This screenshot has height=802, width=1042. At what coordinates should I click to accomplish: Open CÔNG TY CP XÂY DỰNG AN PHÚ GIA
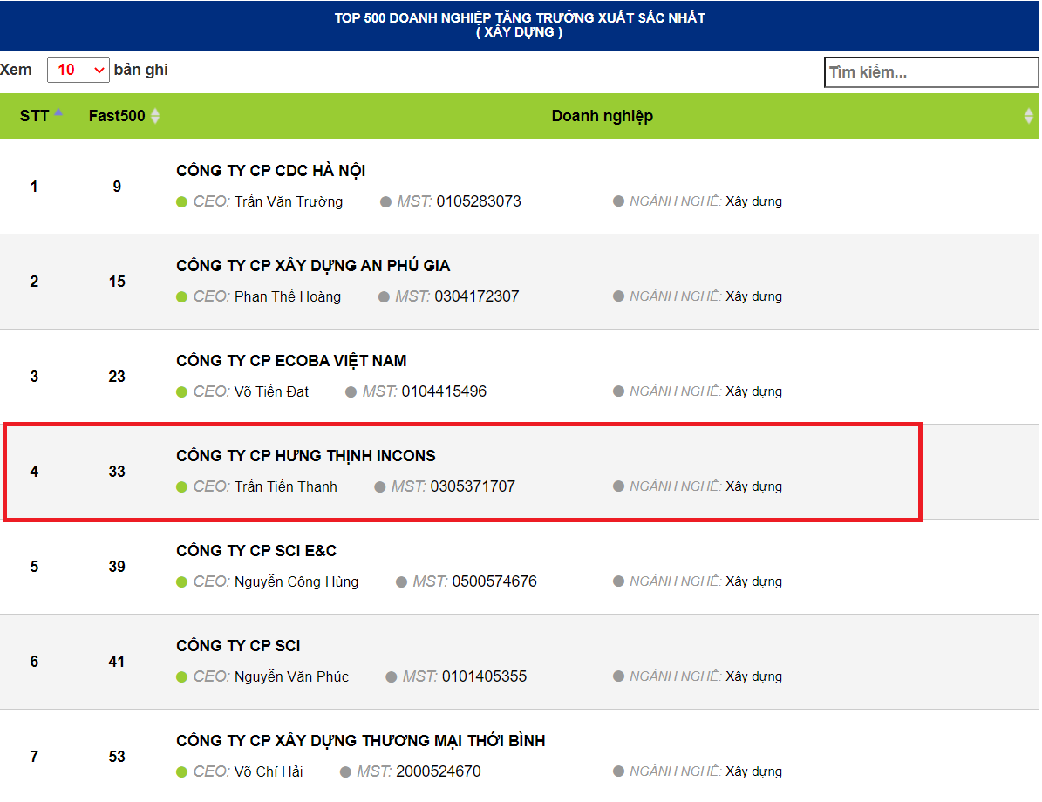pos(313,266)
